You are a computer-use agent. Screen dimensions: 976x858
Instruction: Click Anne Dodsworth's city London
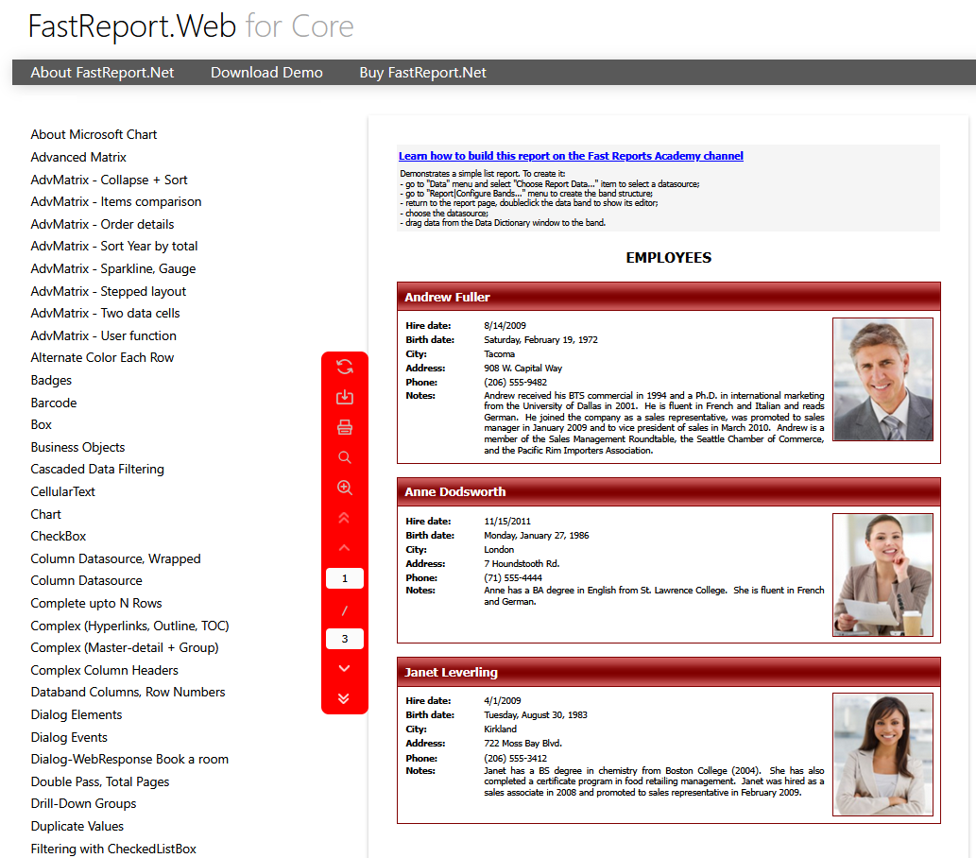point(499,550)
